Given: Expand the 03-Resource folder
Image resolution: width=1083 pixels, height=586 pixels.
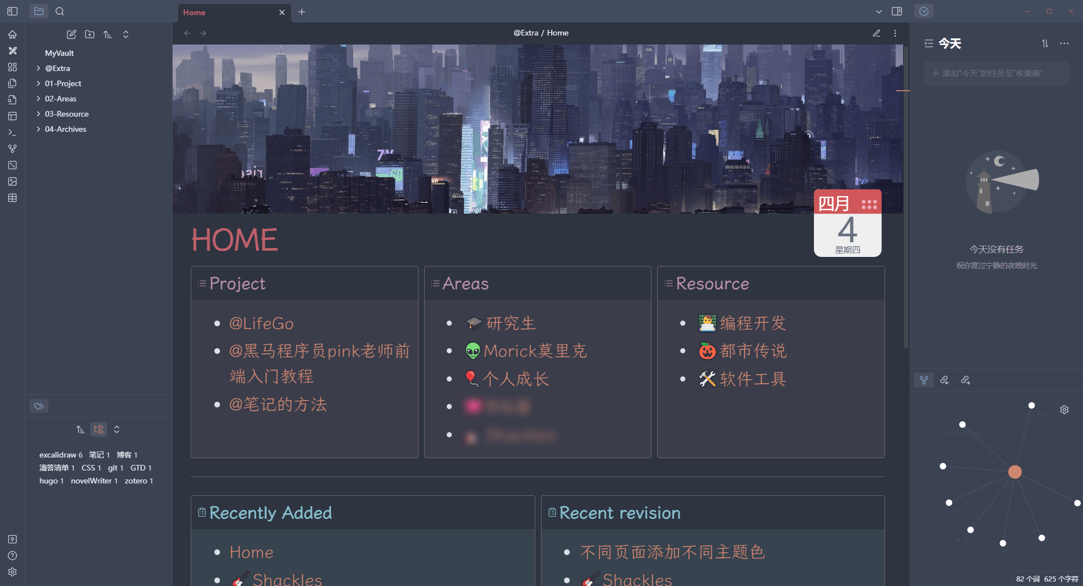Looking at the screenshot, I should point(67,114).
